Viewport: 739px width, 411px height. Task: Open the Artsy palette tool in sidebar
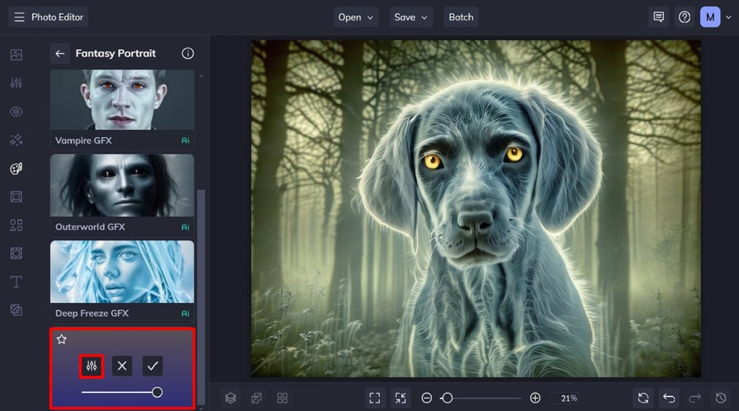16,168
